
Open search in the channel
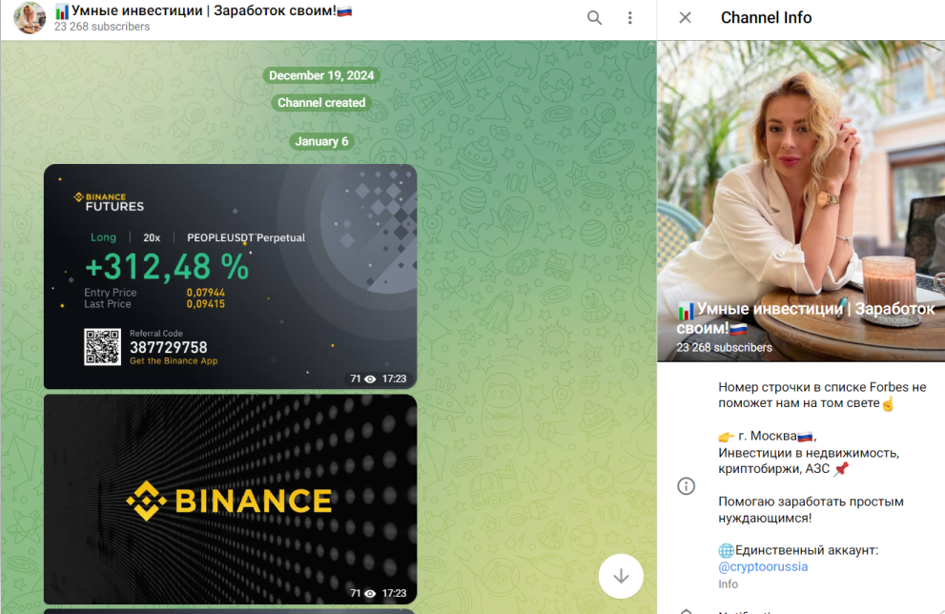click(x=594, y=18)
